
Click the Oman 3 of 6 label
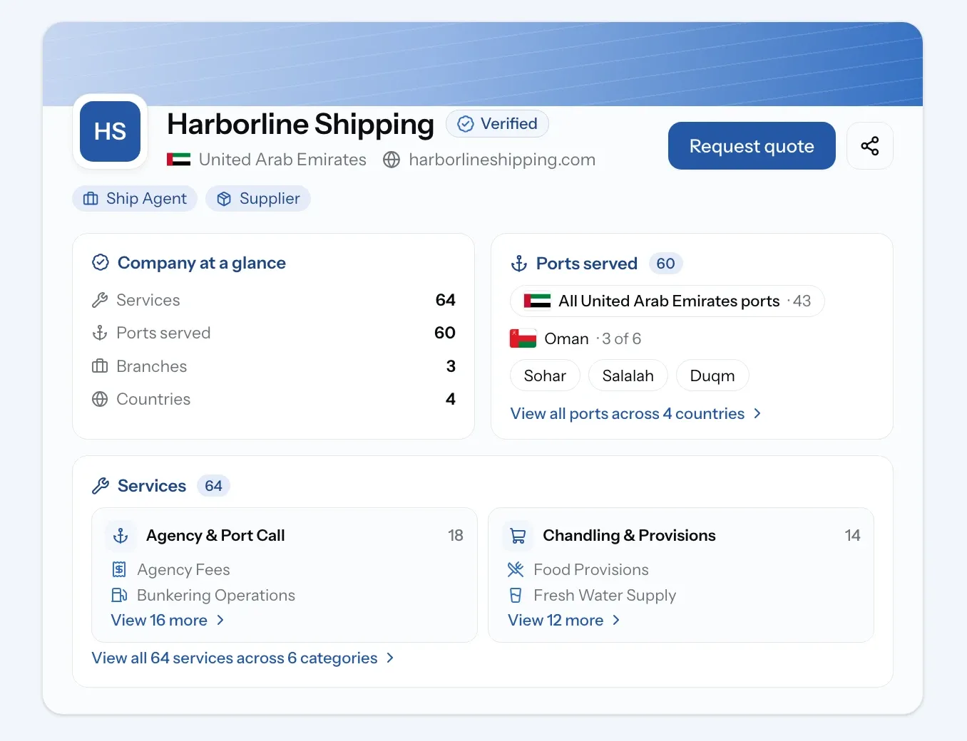[x=593, y=338]
